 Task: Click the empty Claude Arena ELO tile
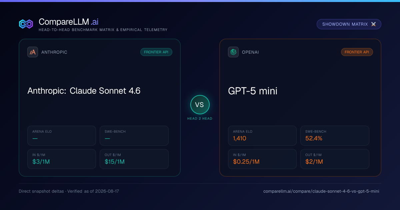(62, 136)
